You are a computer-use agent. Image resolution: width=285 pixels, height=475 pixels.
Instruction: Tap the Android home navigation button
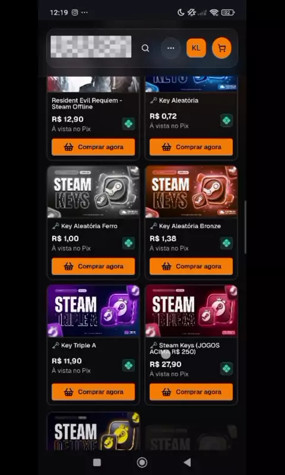(142, 463)
